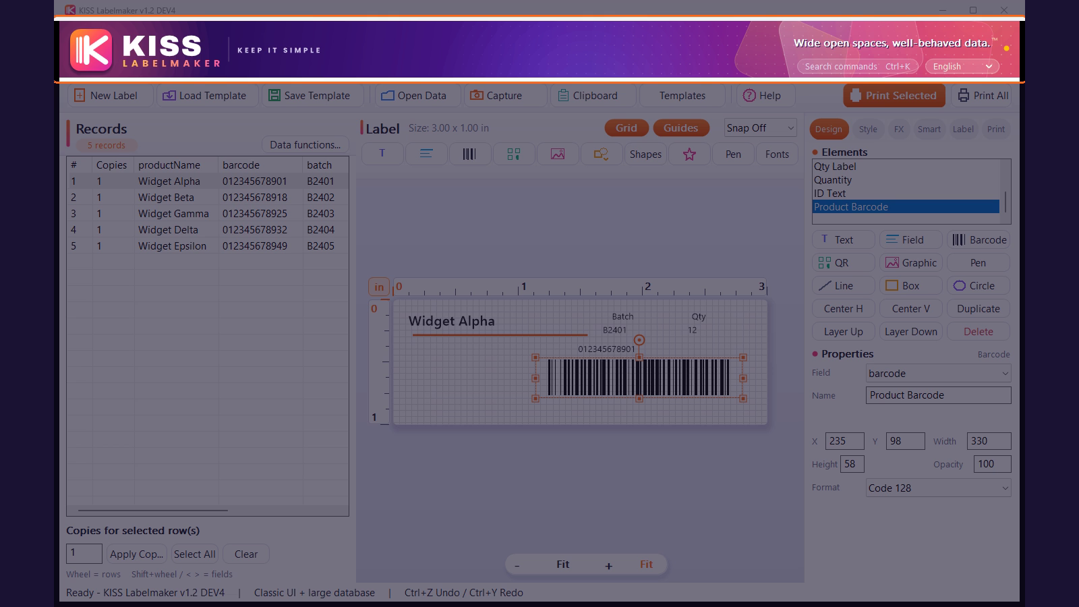Viewport: 1079px width, 607px height.
Task: Click the Delete element button
Action: pyautogui.click(x=978, y=332)
